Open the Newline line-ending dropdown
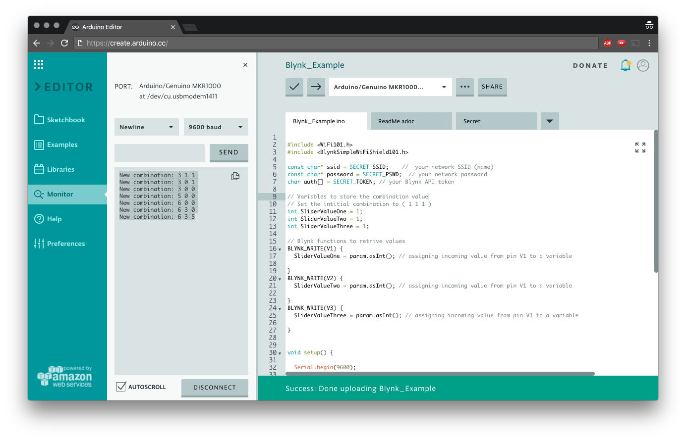The width and height of the screenshot is (686, 440). pos(146,127)
